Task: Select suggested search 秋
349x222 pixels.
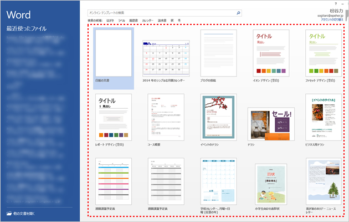Action: tap(172, 21)
